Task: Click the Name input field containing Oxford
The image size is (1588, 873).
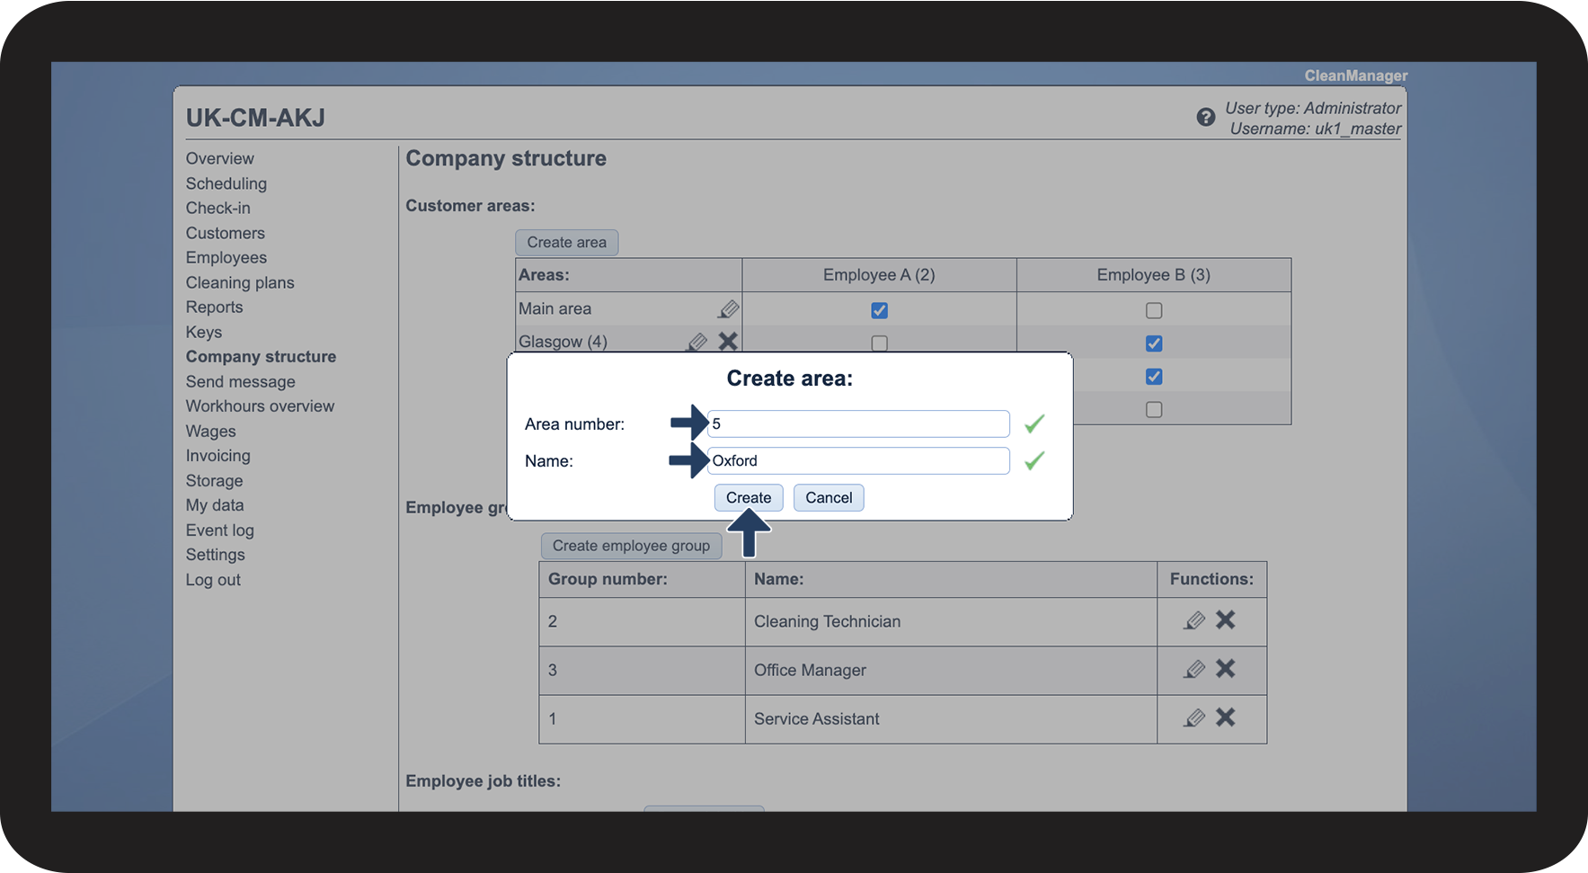Action: click(858, 460)
